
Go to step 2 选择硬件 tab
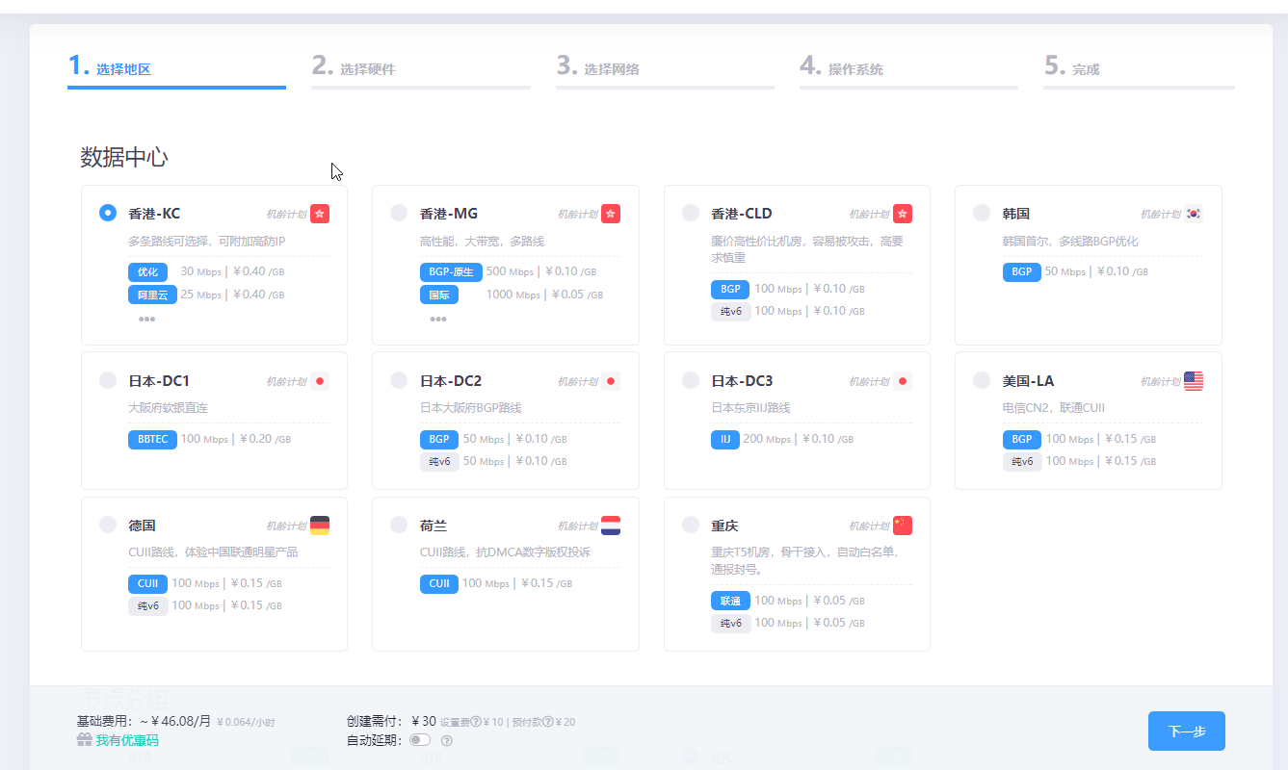click(x=367, y=69)
